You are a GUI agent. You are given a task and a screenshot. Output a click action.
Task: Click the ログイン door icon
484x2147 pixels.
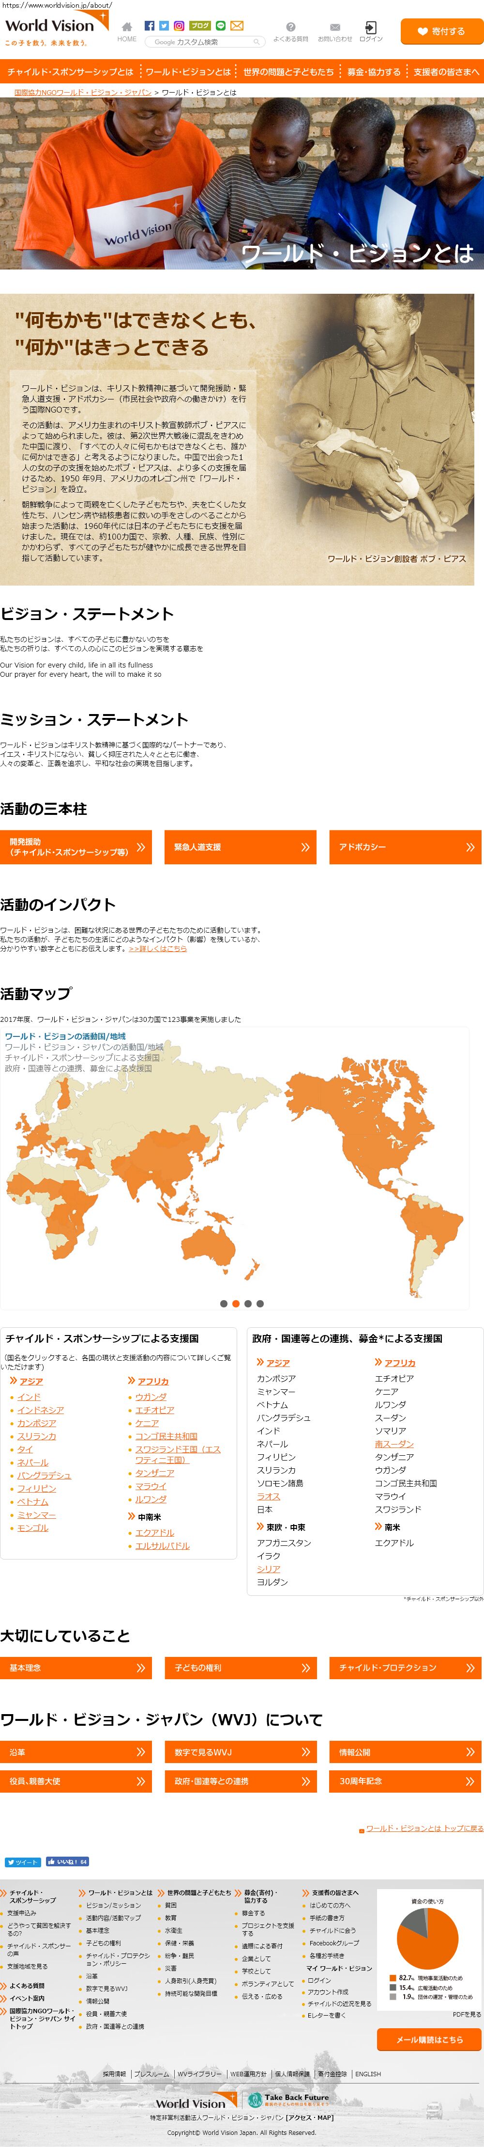click(371, 28)
